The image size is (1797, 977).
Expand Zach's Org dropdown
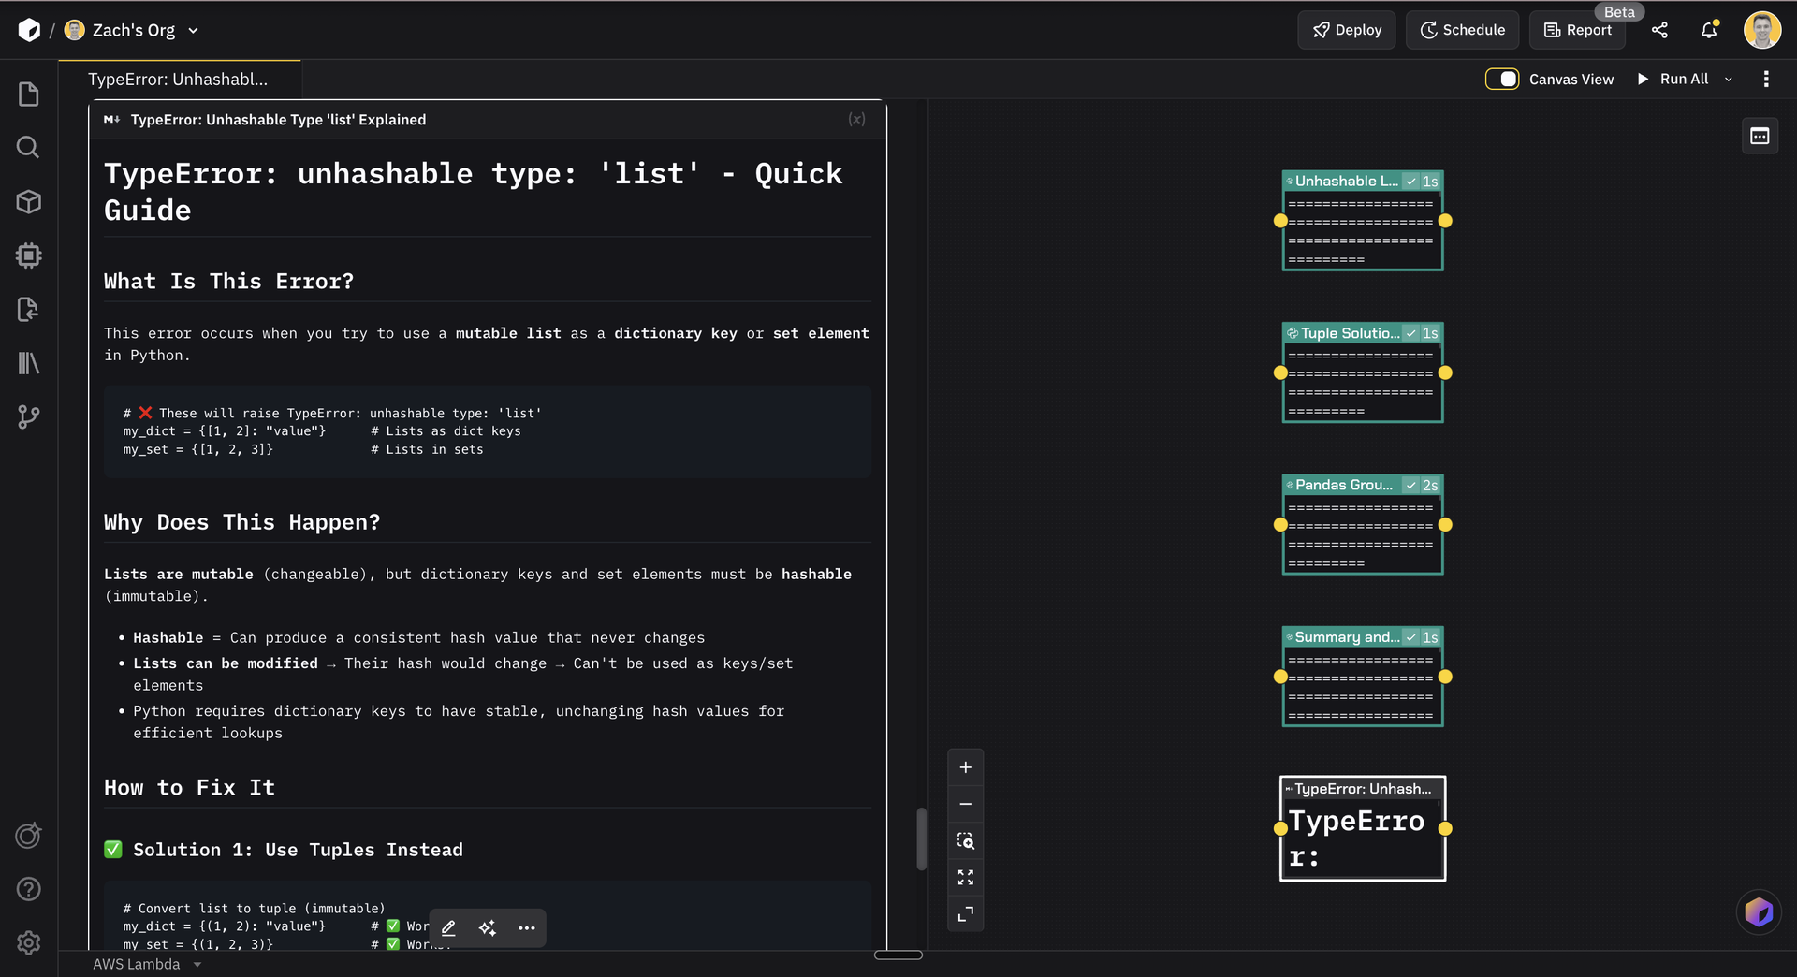click(194, 30)
